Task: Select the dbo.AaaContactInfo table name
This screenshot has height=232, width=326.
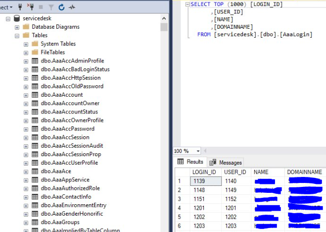Action: [66, 197]
